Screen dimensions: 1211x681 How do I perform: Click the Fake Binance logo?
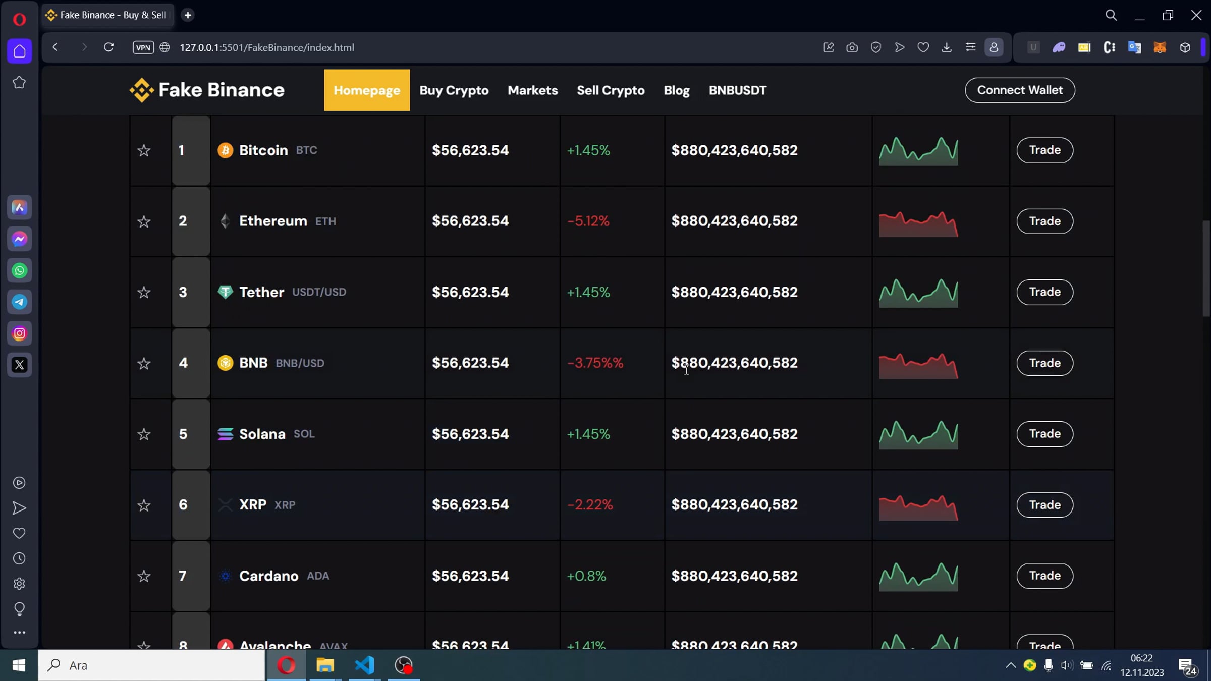[x=207, y=90]
